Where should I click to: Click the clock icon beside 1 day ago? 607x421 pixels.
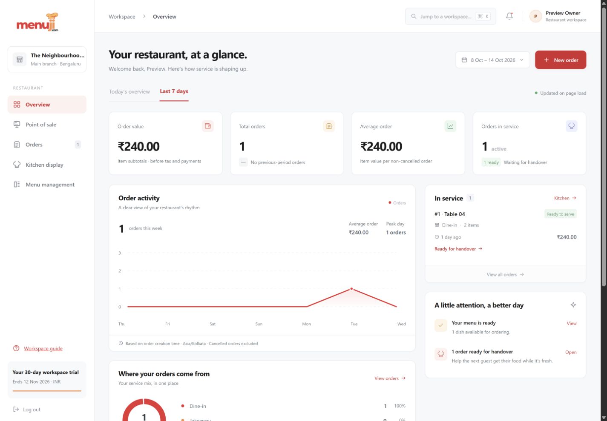(437, 237)
